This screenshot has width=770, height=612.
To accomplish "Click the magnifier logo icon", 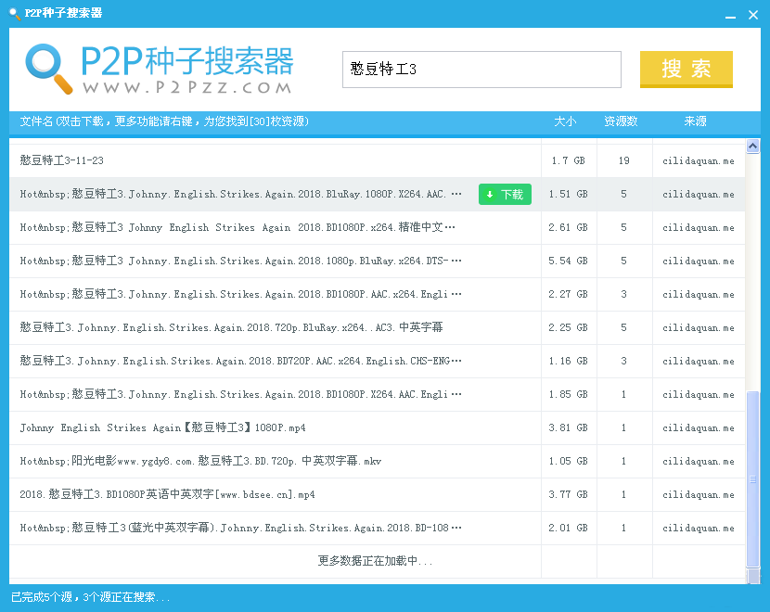I will pos(48,69).
